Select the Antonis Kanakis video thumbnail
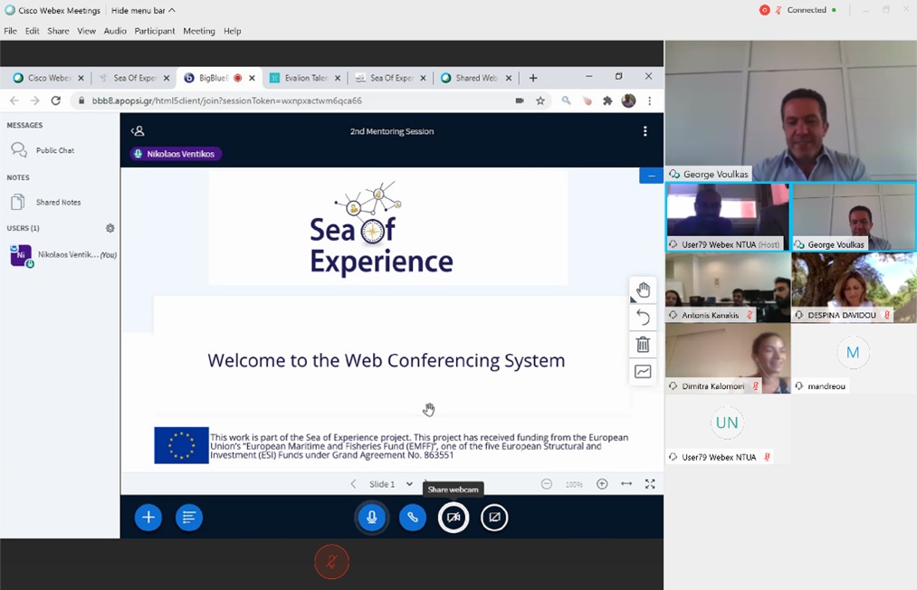The width and height of the screenshot is (917, 590). click(728, 288)
